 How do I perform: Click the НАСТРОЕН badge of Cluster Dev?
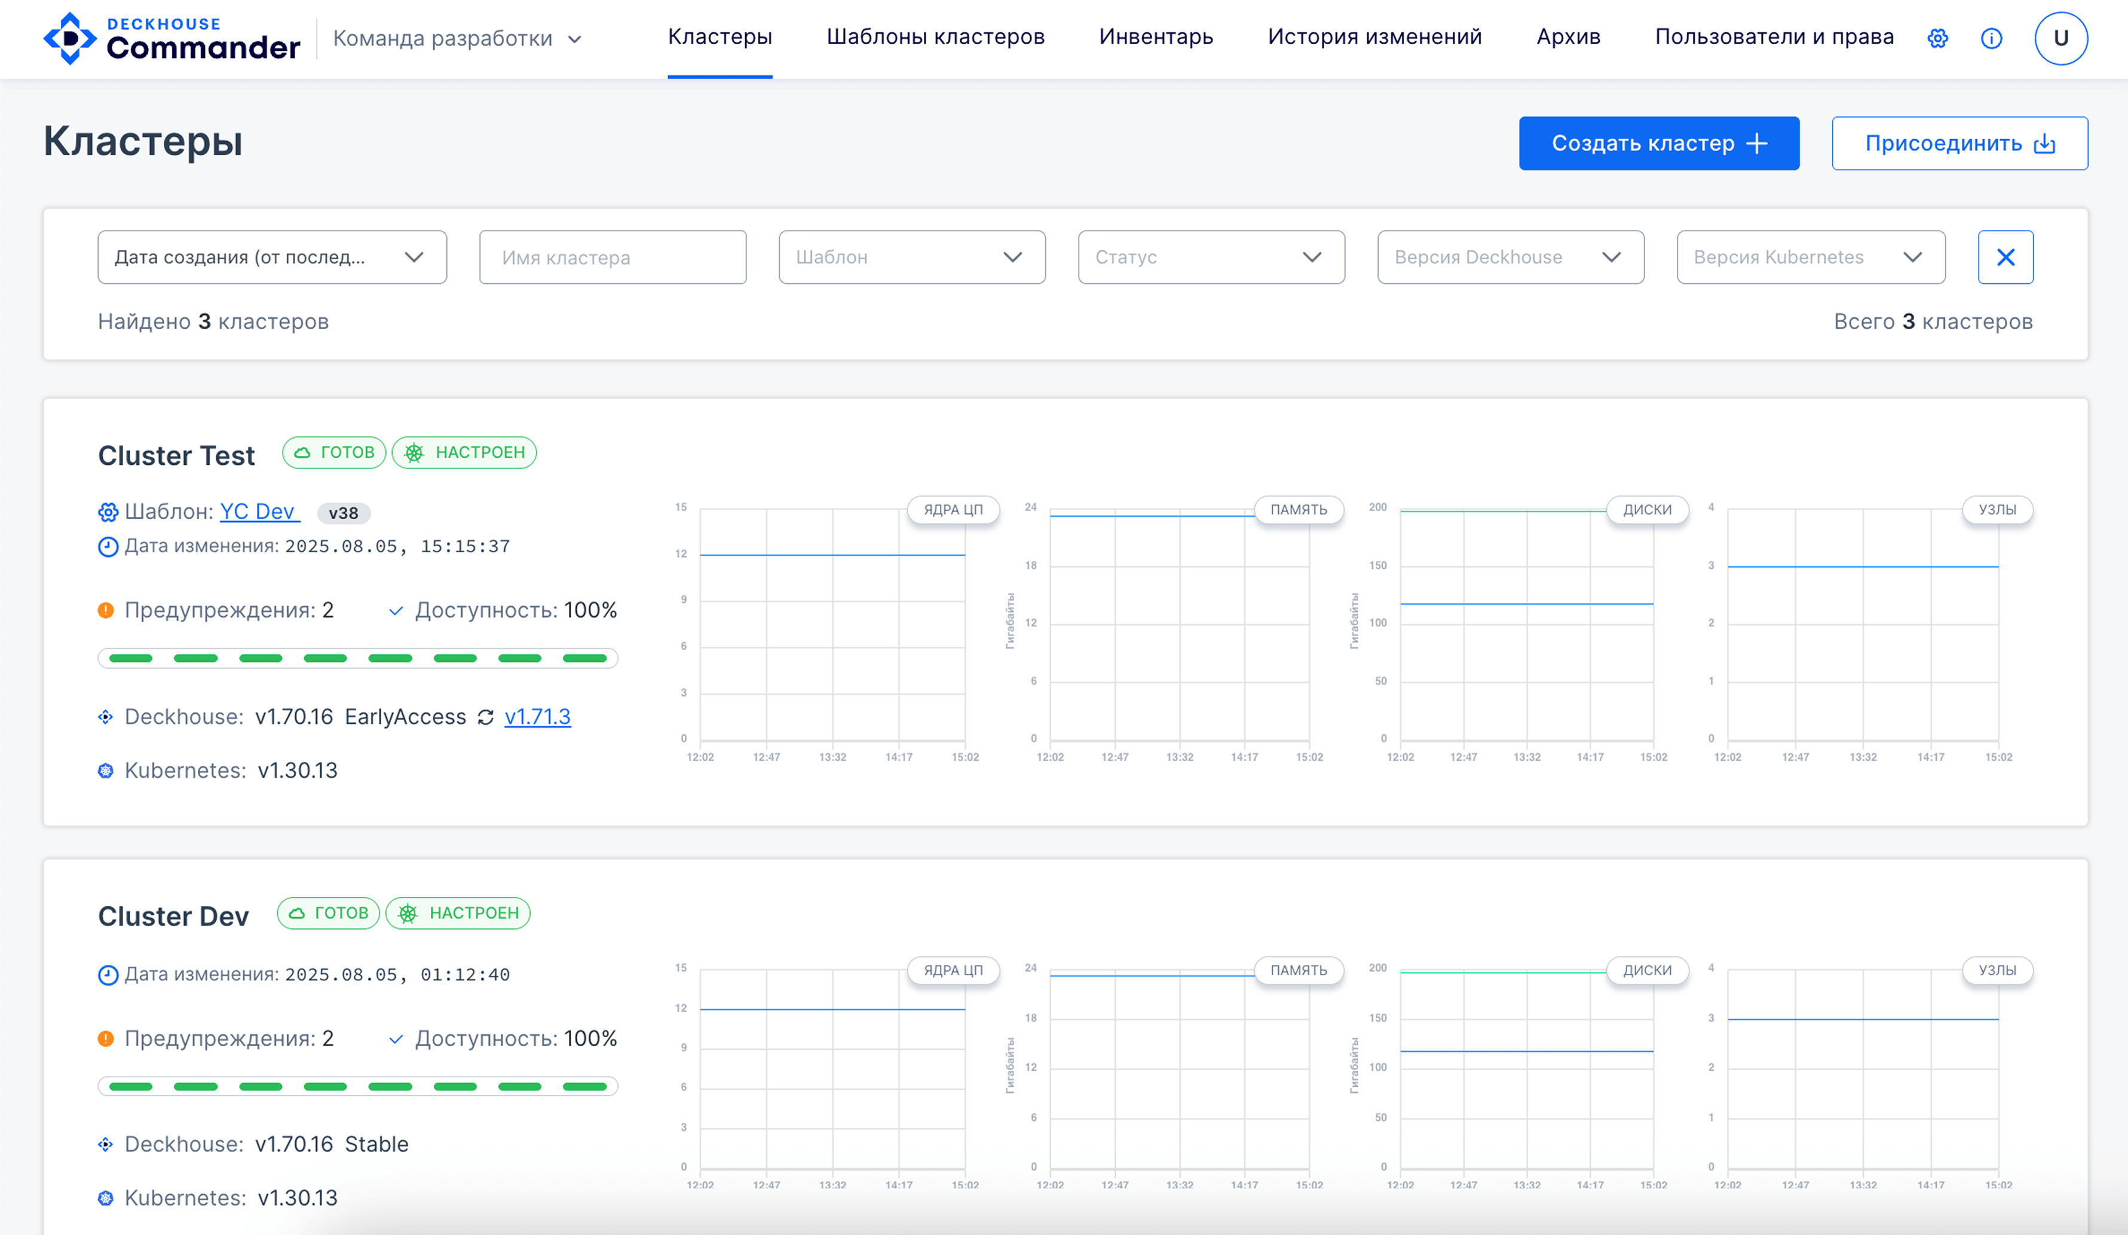tap(458, 914)
